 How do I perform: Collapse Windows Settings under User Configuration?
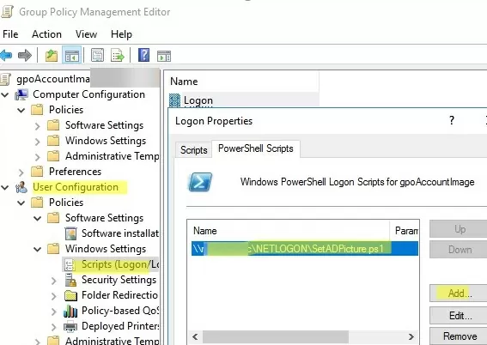point(37,249)
